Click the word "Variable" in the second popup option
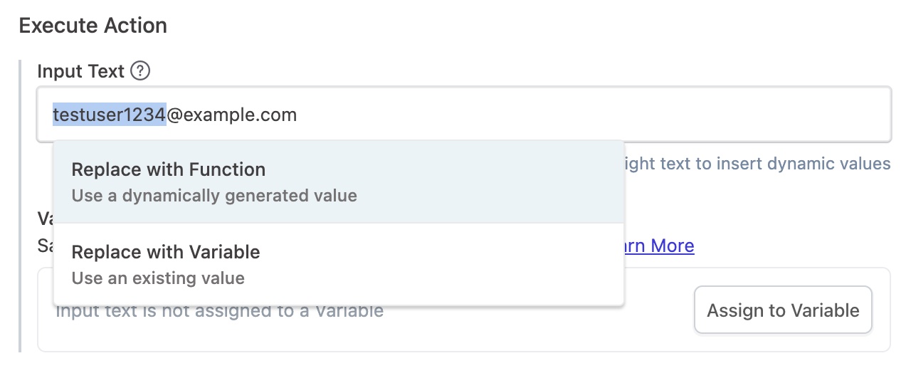911x373 pixels. pos(225,252)
